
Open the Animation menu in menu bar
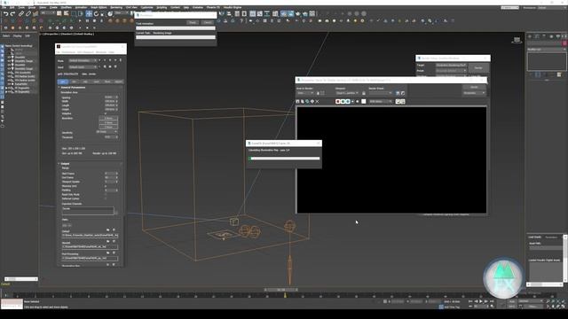(81, 7)
